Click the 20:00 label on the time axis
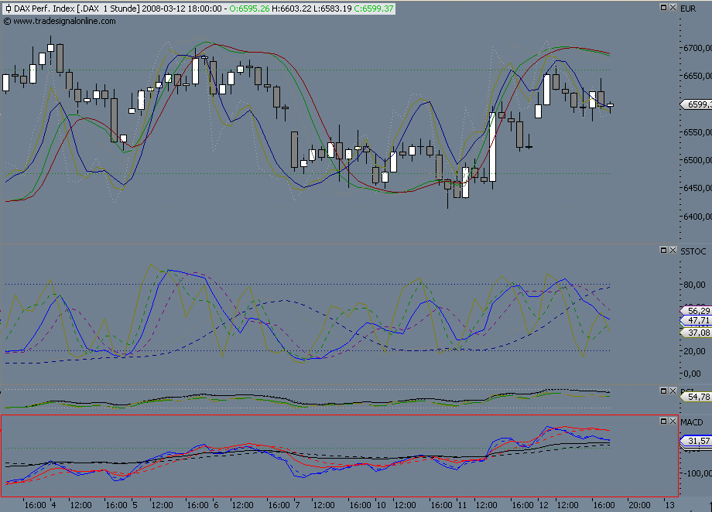 (638, 505)
